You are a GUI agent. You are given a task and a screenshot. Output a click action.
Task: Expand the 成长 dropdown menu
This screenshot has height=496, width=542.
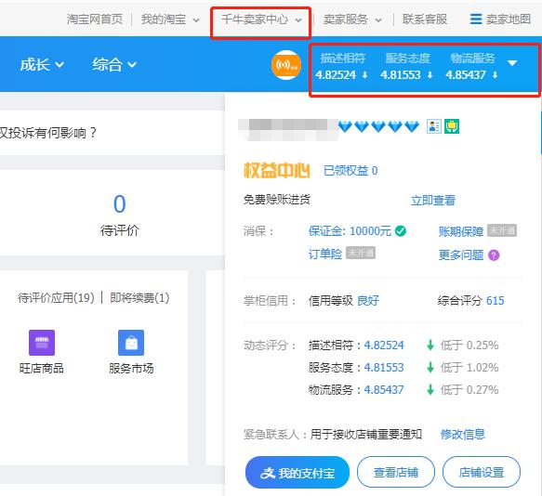[42, 65]
